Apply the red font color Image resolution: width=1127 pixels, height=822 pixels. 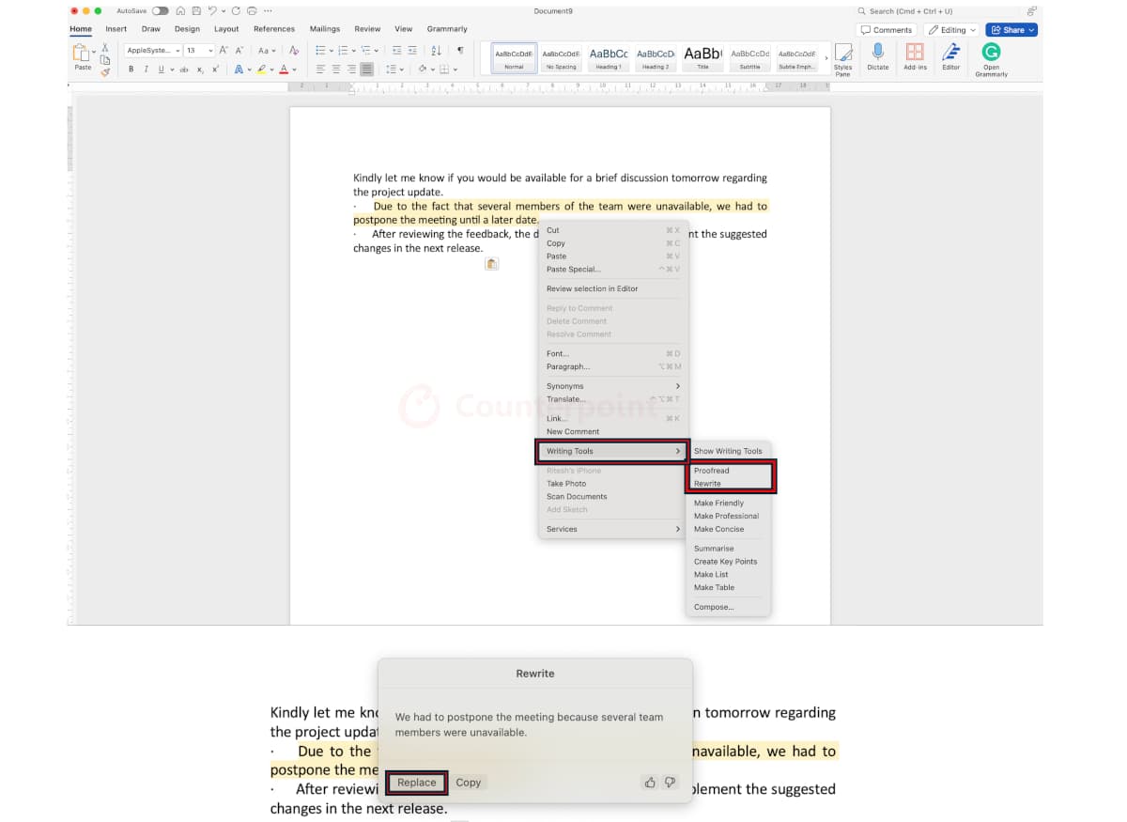284,70
